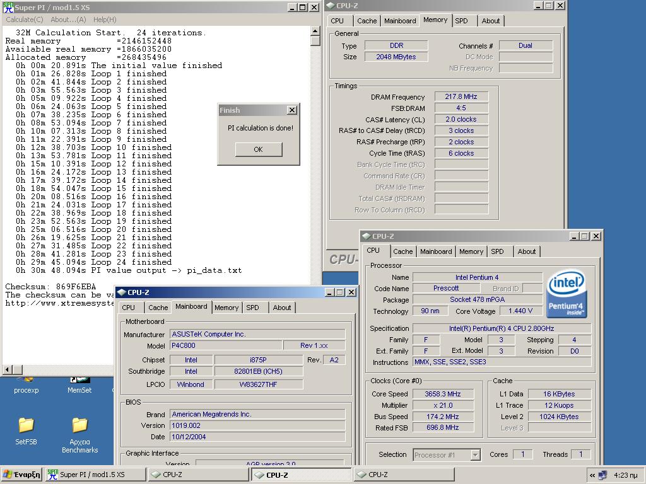Click the taskbar clock 4:23 πμ
The height and width of the screenshot is (484, 646).
tap(625, 475)
